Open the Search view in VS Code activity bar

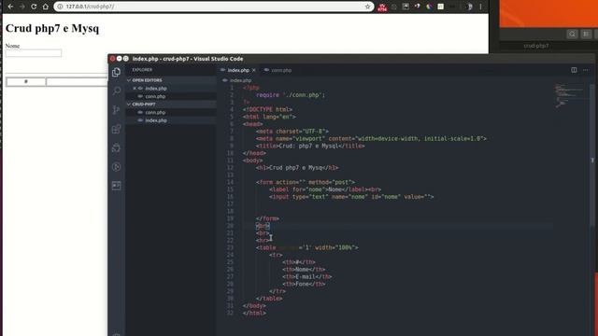[116, 91]
